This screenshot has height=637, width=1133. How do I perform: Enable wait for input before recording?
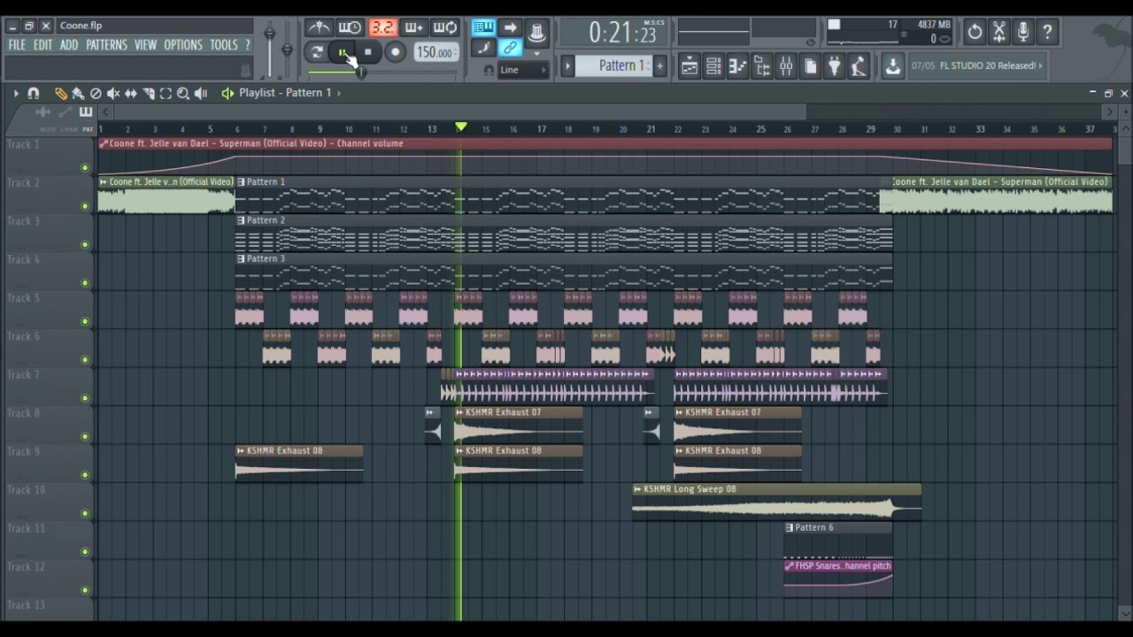pos(350,28)
